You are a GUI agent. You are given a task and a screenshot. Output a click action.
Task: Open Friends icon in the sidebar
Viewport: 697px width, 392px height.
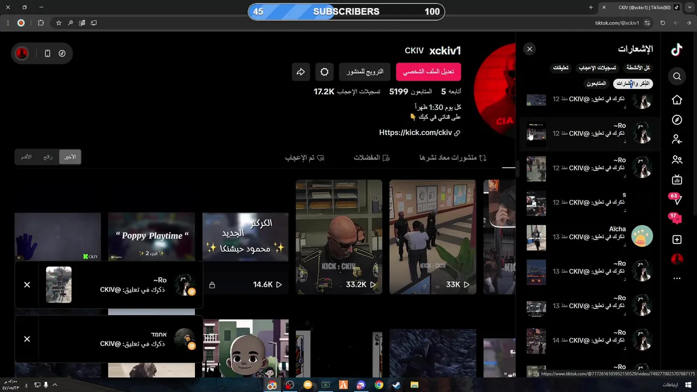tap(677, 160)
